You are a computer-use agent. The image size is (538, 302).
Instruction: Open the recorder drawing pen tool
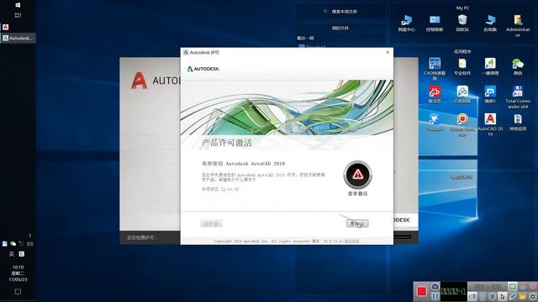click(513, 296)
